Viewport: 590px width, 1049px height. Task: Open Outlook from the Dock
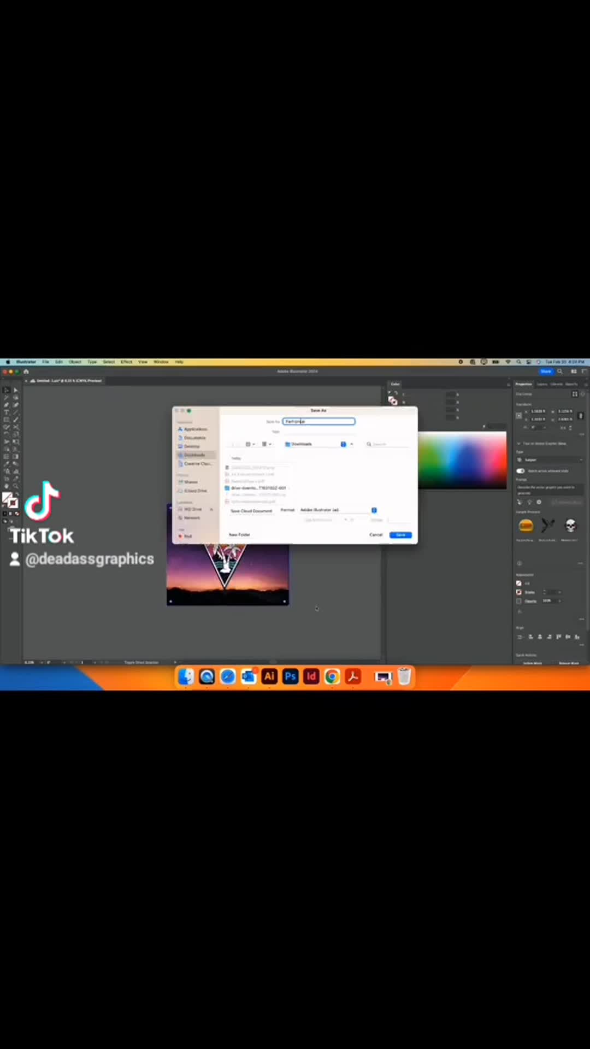click(x=249, y=676)
